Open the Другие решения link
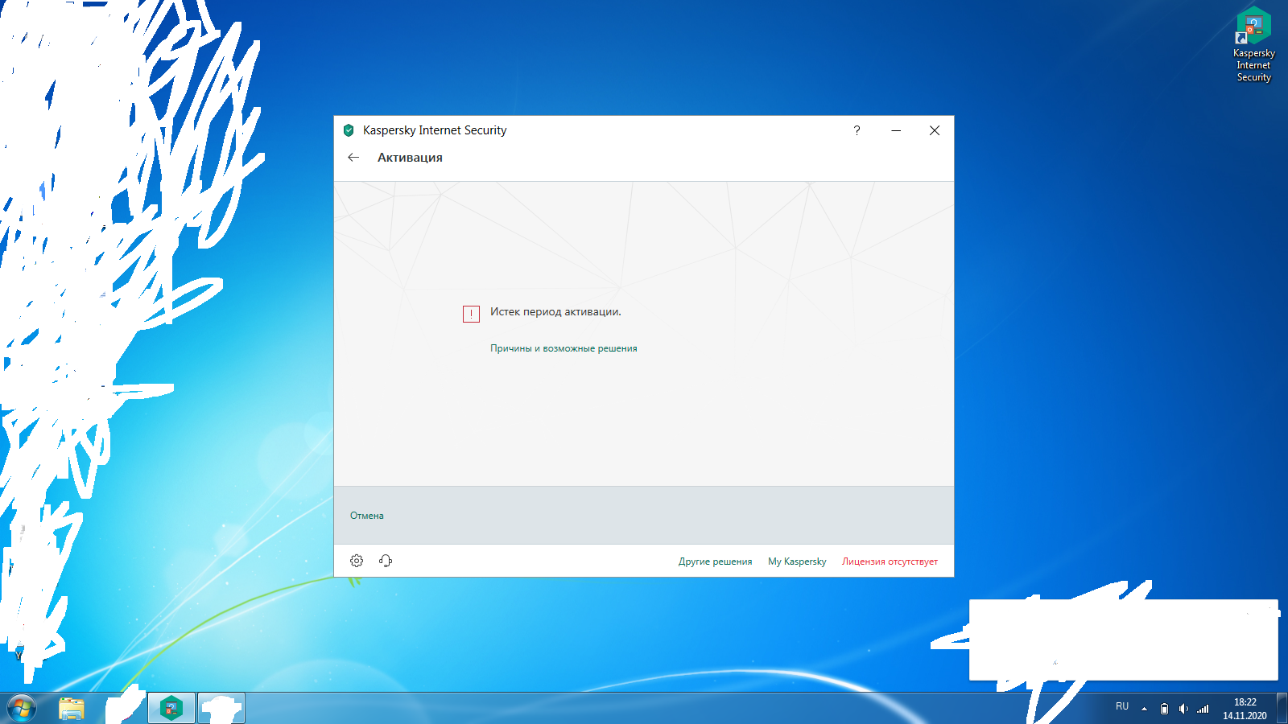 [x=715, y=562]
